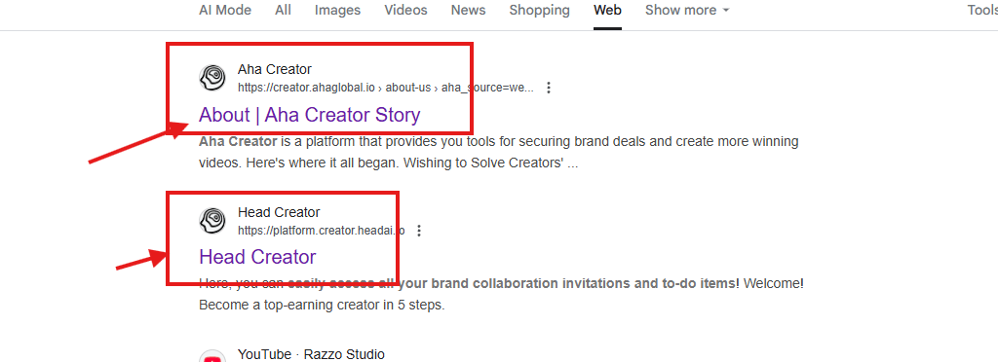Viewport: 998px width, 362px height.
Task: Open three-dot menu beside Aha Creator URL
Action: click(549, 88)
